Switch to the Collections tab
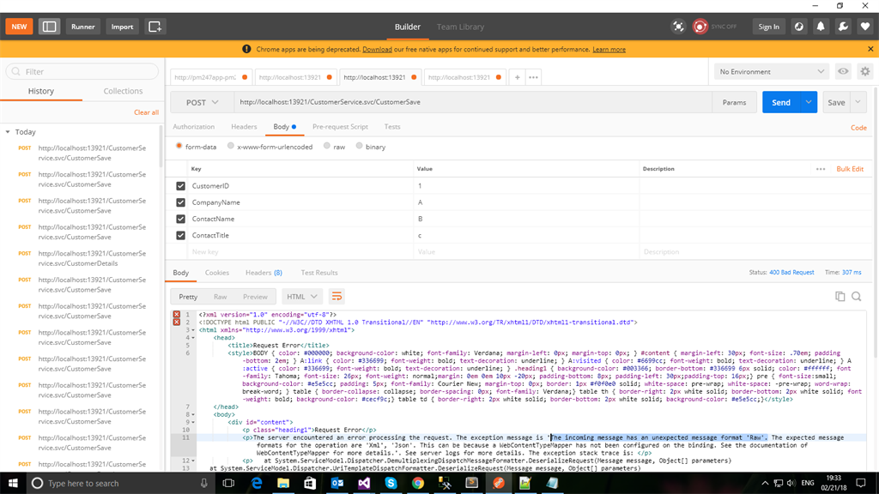The width and height of the screenshot is (879, 494). click(123, 91)
